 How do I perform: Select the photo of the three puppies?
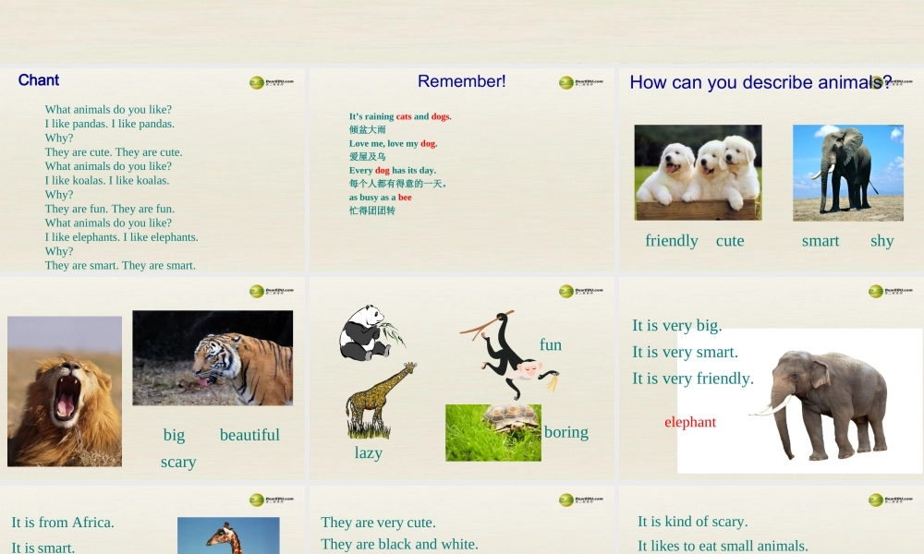pyautogui.click(x=698, y=172)
